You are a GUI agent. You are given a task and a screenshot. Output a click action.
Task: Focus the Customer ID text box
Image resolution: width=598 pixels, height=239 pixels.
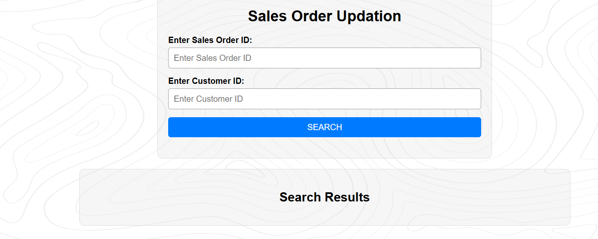coord(324,99)
